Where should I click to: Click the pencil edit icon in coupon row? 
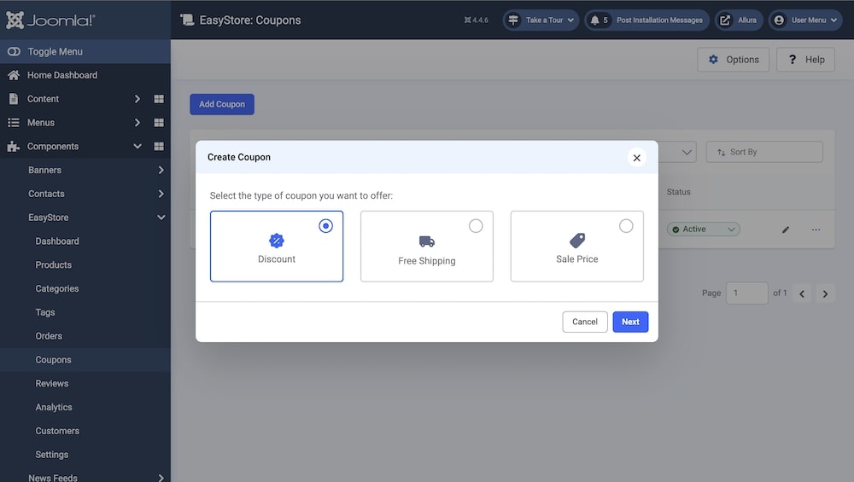(x=786, y=229)
